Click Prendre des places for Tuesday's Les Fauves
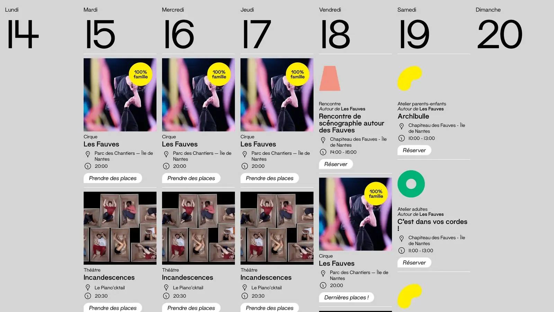 pos(113,178)
